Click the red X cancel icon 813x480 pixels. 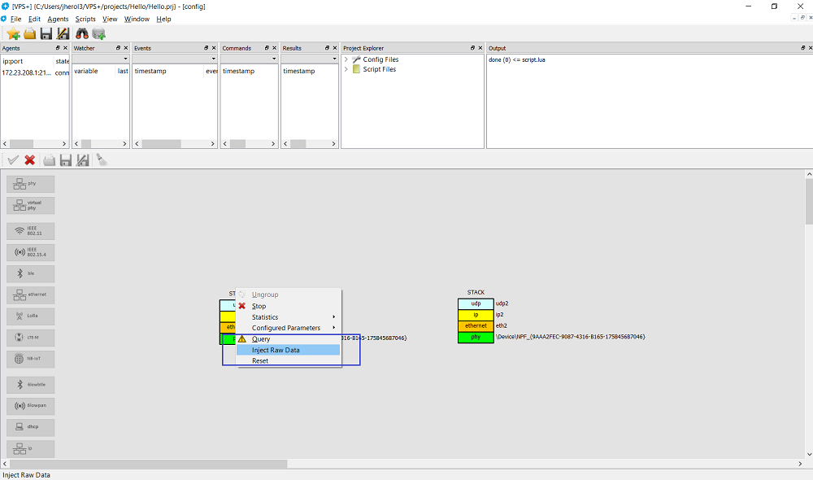coord(29,160)
